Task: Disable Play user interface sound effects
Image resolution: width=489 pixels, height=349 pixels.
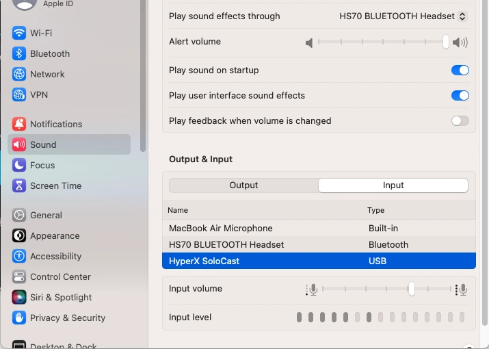Action: (460, 96)
